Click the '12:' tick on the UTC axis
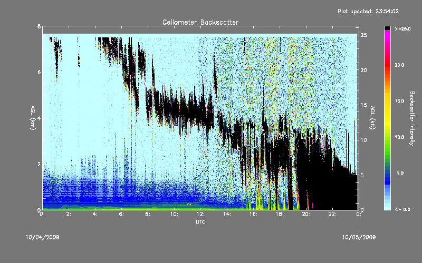The height and width of the screenshot is (263, 422). pyautogui.click(x=200, y=214)
